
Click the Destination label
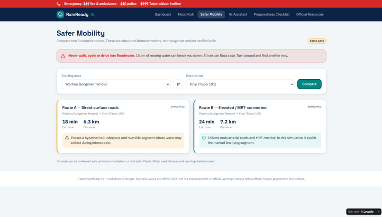point(194,75)
